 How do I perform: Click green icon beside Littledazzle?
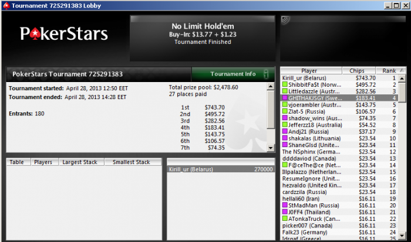285,91
